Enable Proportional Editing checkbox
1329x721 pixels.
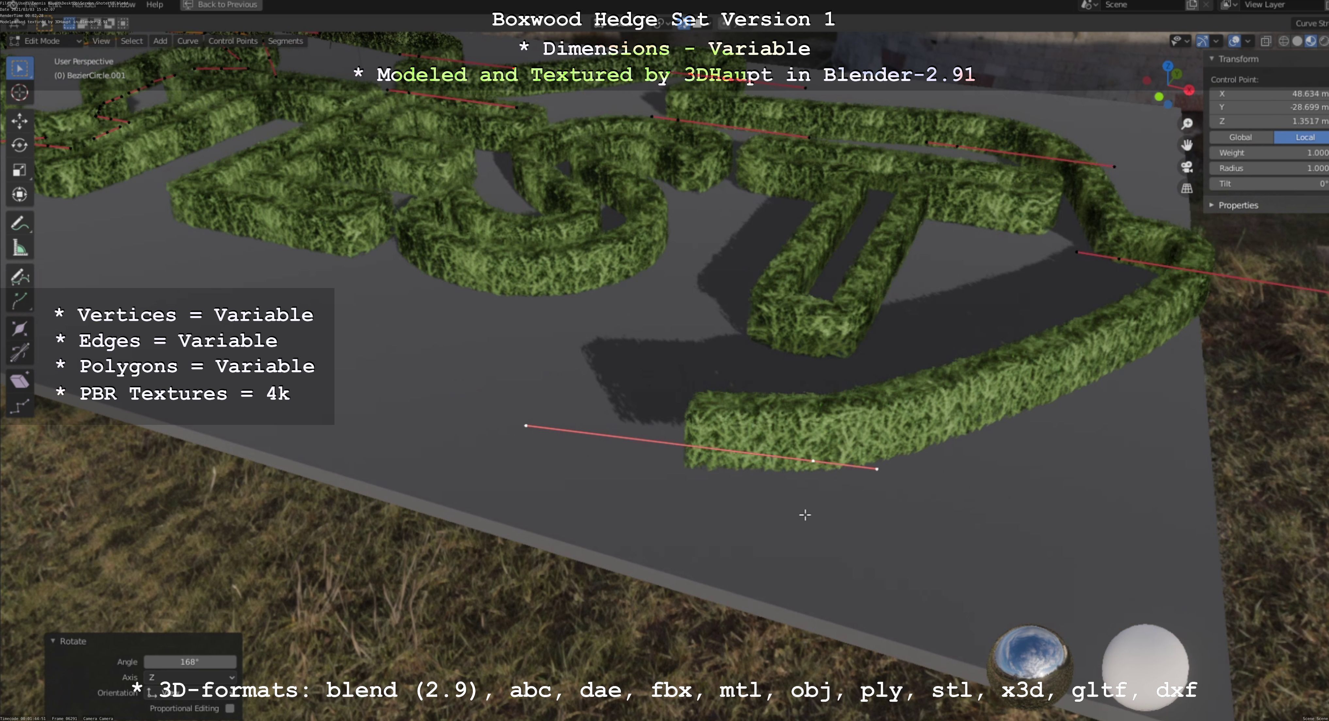[230, 709]
